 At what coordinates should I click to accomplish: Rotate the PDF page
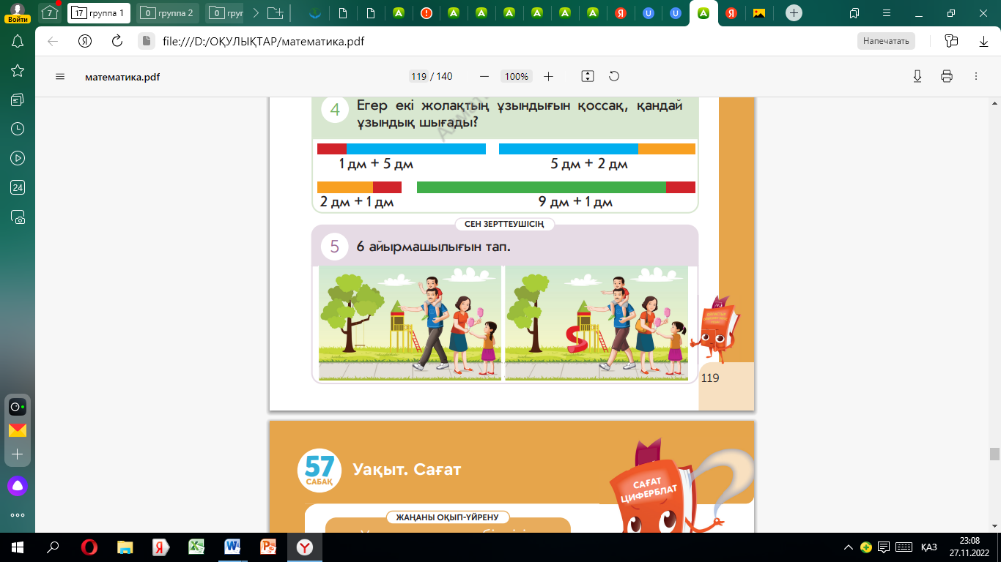pyautogui.click(x=614, y=76)
